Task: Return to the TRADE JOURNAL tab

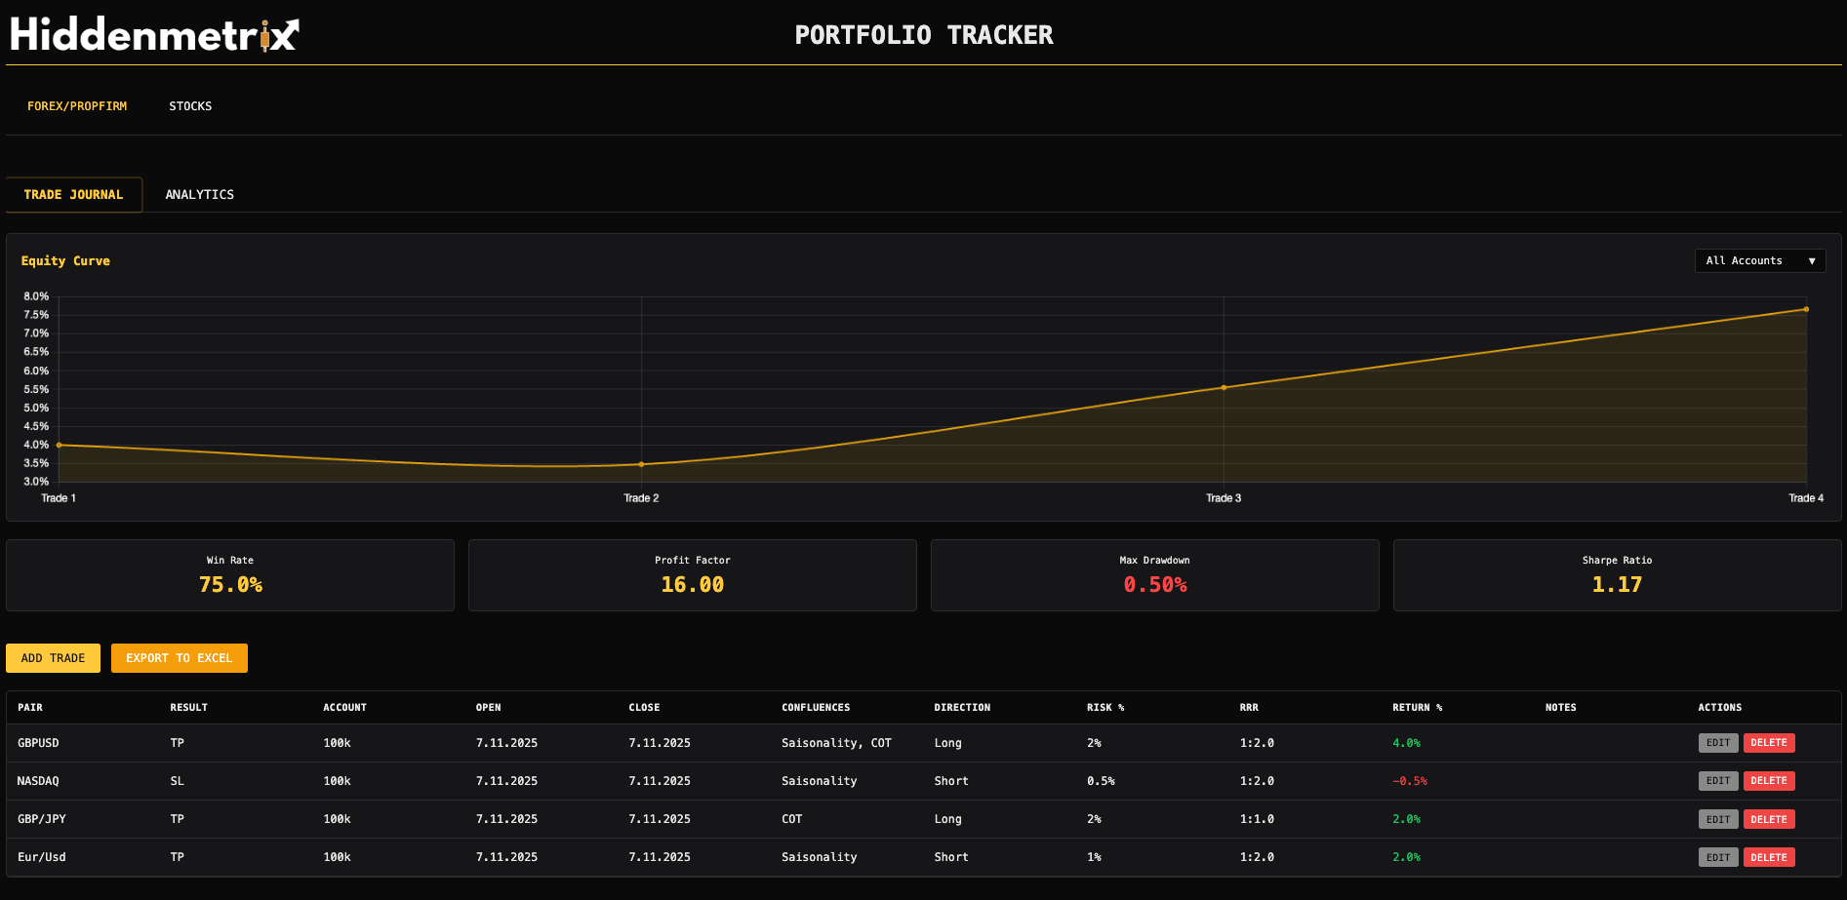Action: [x=74, y=194]
